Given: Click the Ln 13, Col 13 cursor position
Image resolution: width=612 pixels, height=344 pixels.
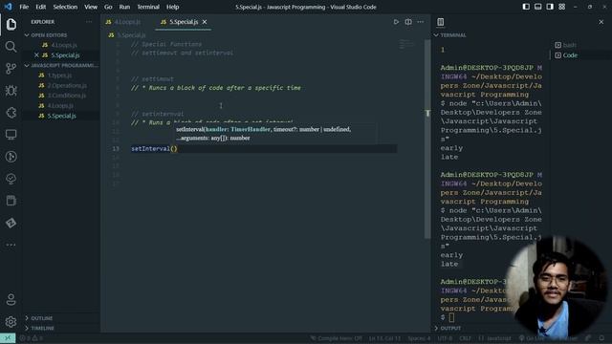Looking at the screenshot, I should tap(384, 338).
